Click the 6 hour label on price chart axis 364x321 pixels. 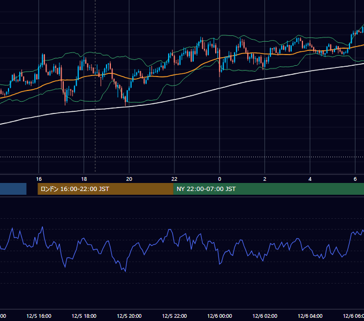355,179
